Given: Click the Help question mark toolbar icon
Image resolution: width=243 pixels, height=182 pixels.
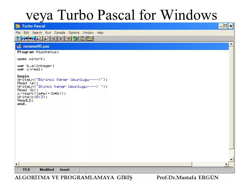Looking at the screenshot, I should tap(17, 38).
